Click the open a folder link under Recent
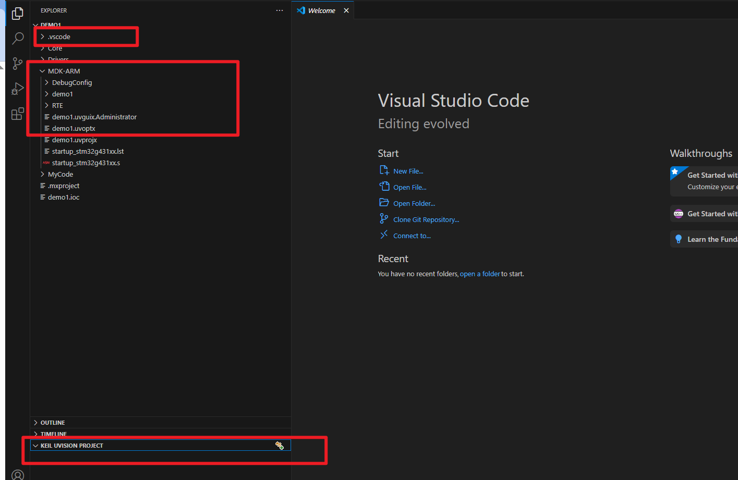 tap(480, 274)
